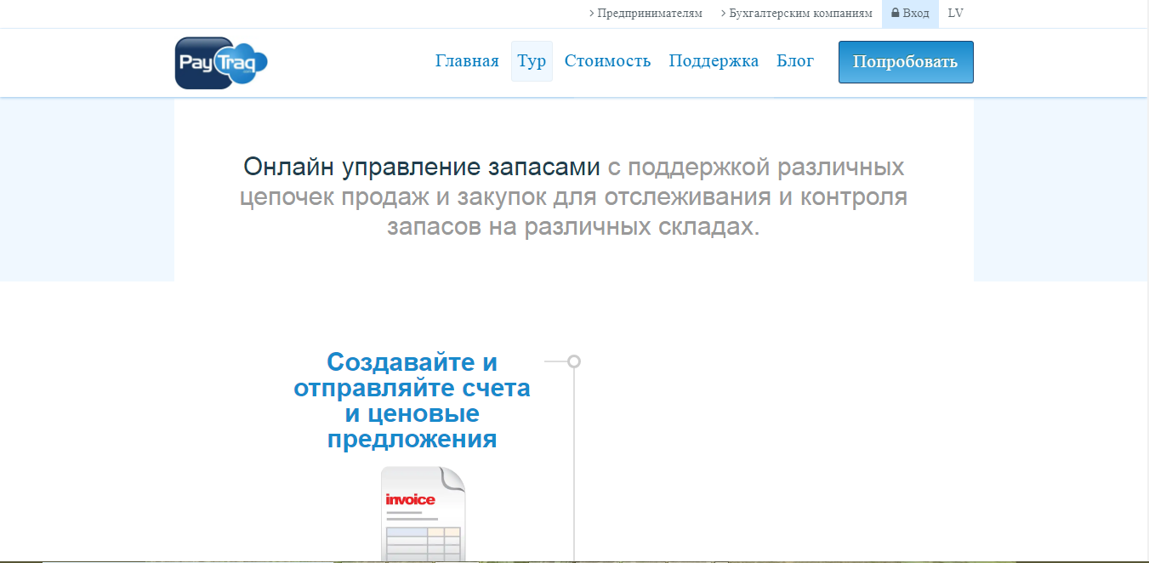The height and width of the screenshot is (563, 1149).
Task: Open the Блог section
Action: point(795,60)
